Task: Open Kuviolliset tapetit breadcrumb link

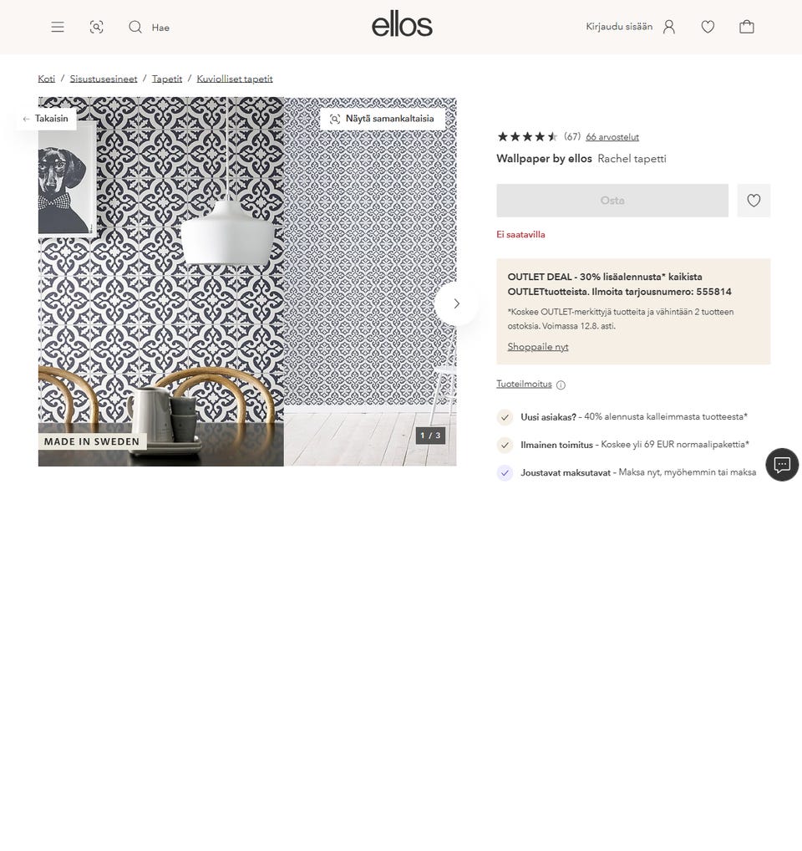Action: 235,79
